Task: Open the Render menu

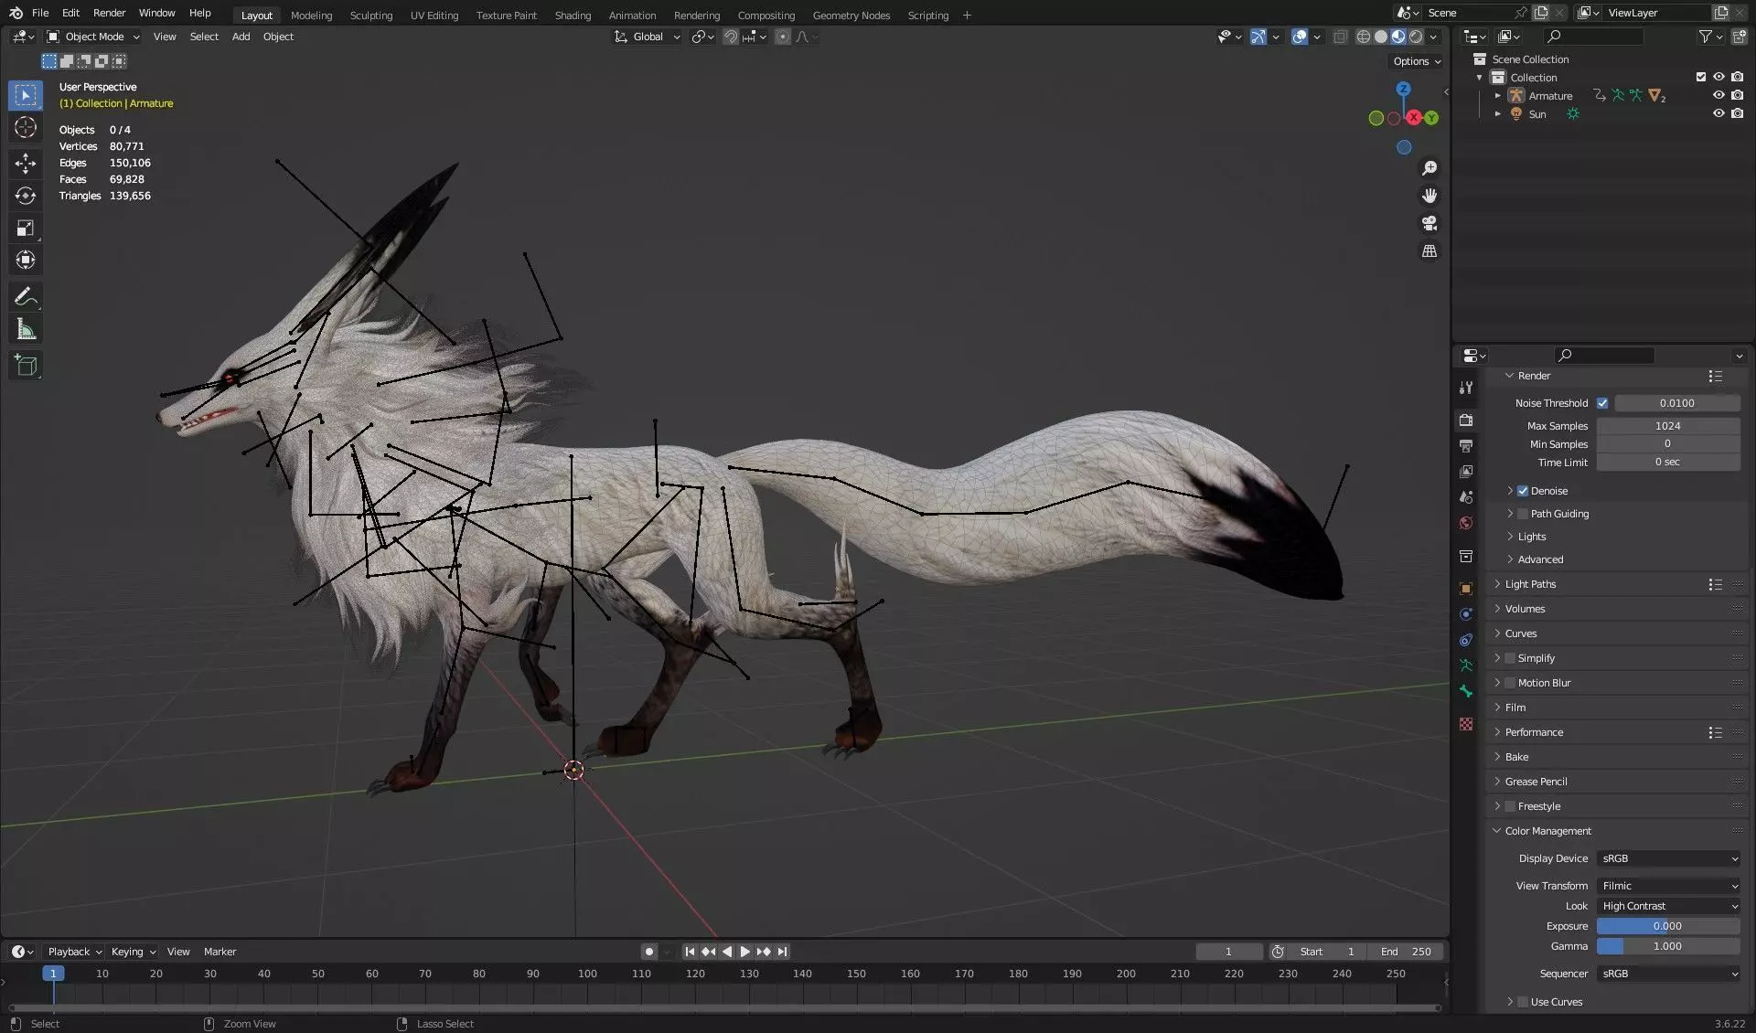Action: point(109,13)
